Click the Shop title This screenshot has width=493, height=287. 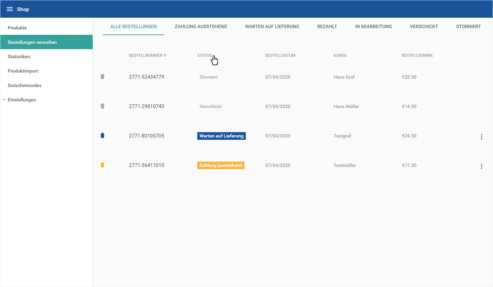pyautogui.click(x=23, y=9)
